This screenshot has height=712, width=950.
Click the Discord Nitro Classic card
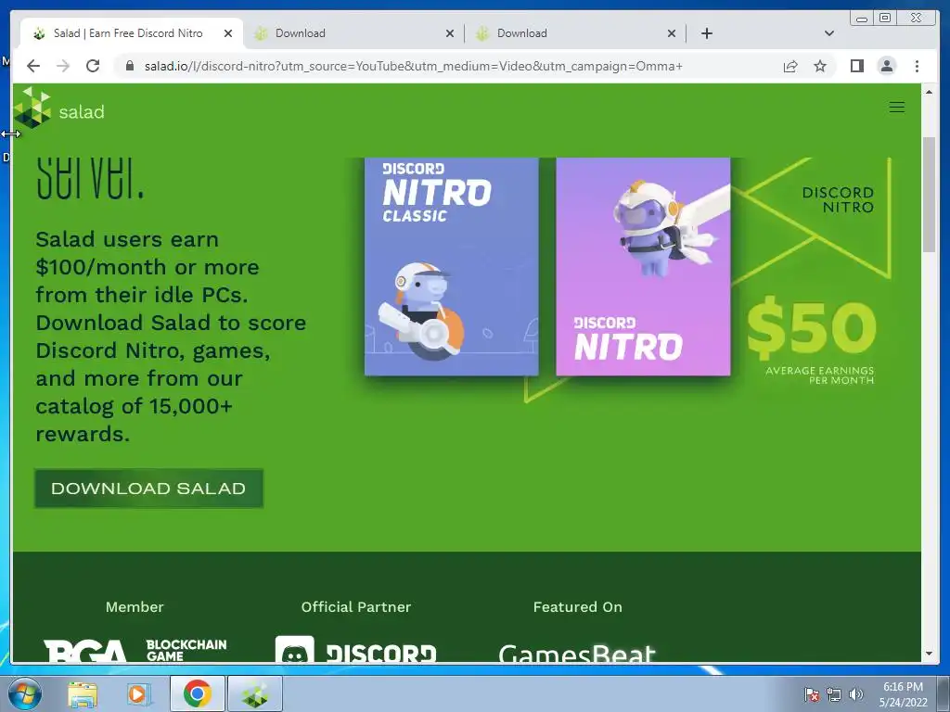coord(452,266)
